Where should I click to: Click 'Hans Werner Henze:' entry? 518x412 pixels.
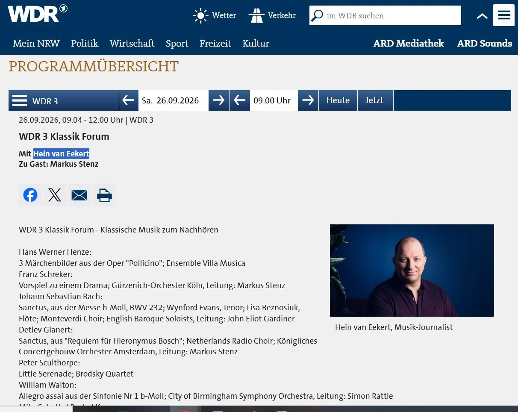coord(55,252)
